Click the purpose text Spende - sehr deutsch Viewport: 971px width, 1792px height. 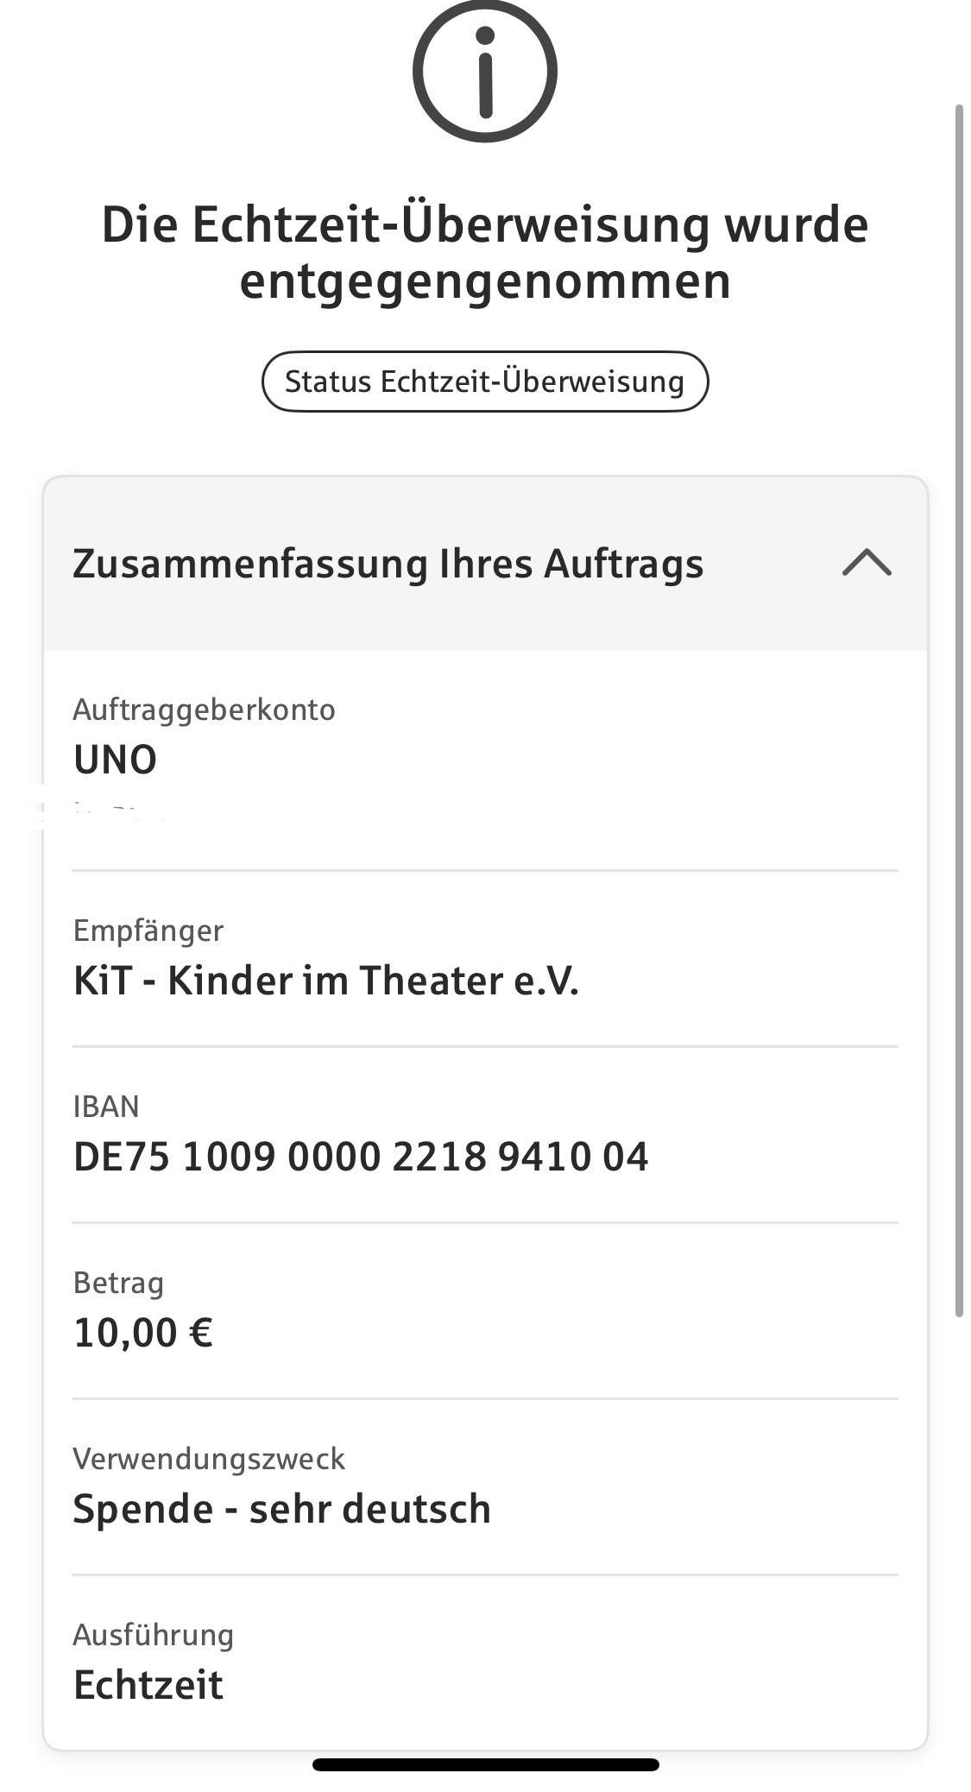coord(281,1509)
